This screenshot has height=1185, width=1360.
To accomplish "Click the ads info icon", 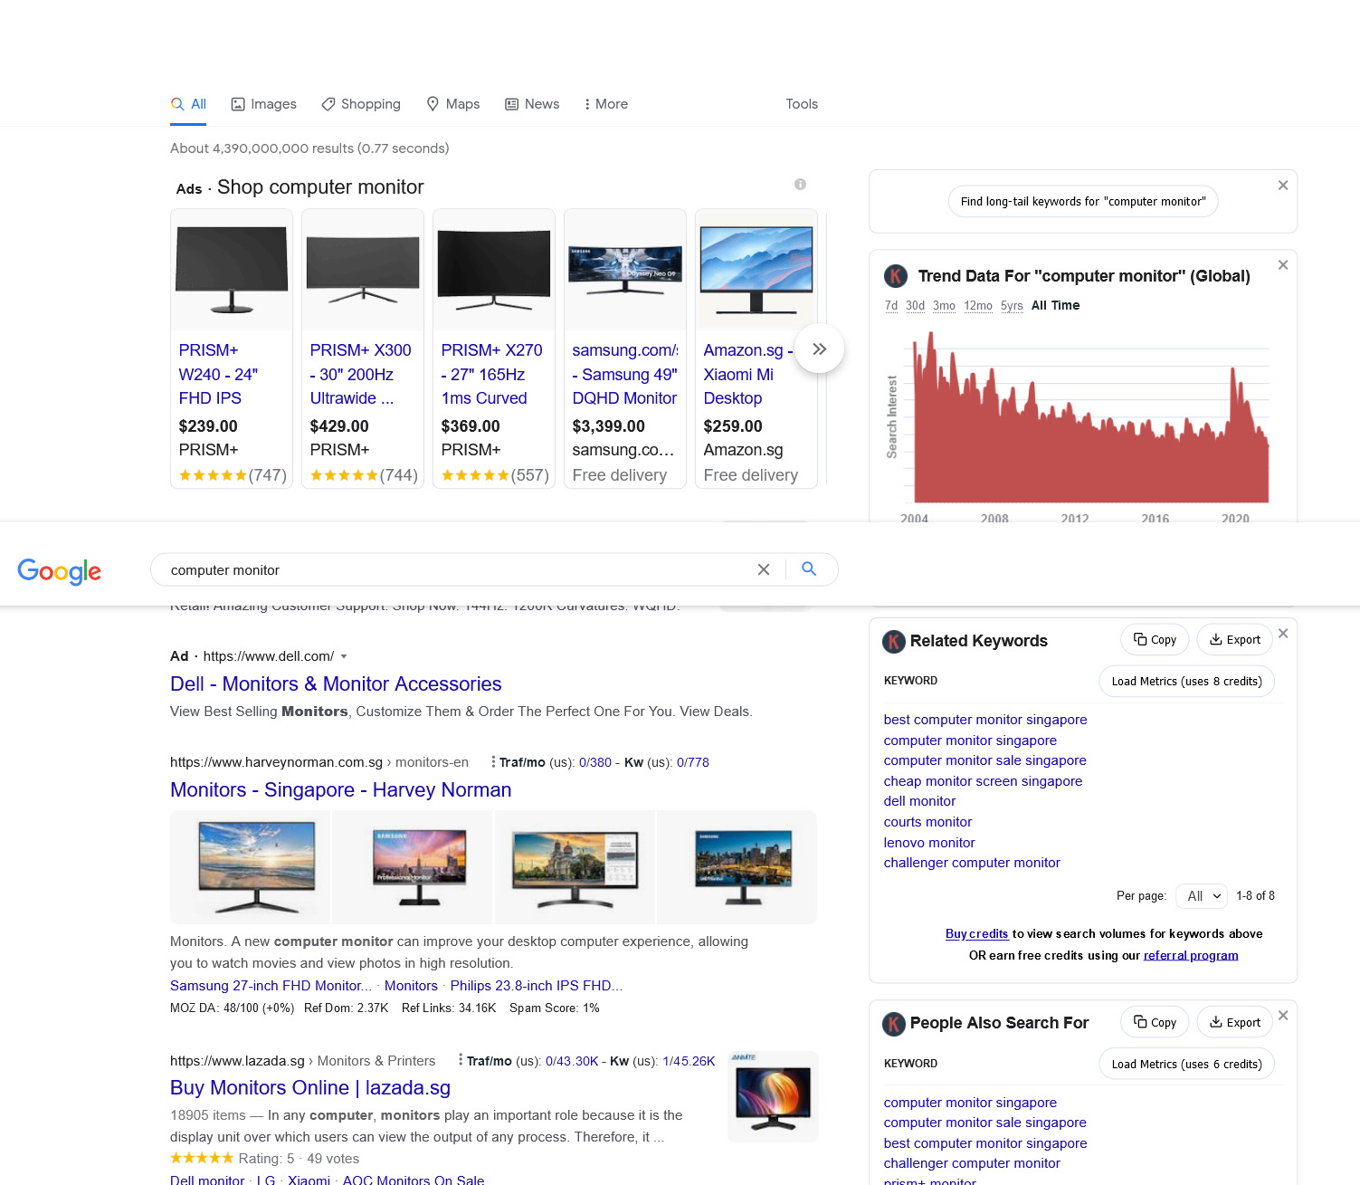I will (x=800, y=185).
